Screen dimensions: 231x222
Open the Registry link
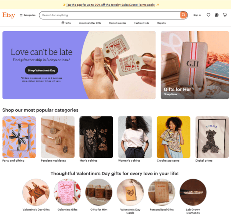(162, 23)
